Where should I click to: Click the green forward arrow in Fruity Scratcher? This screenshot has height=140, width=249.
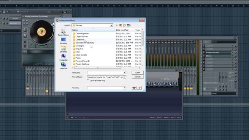[51, 45]
